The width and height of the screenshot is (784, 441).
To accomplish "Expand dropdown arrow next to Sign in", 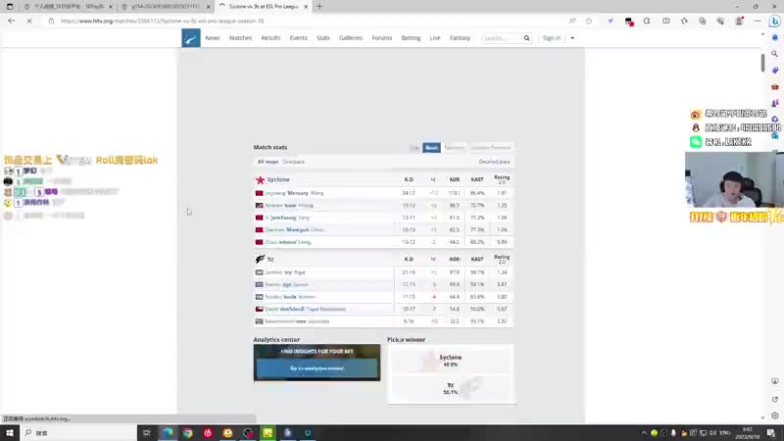I will (572, 38).
